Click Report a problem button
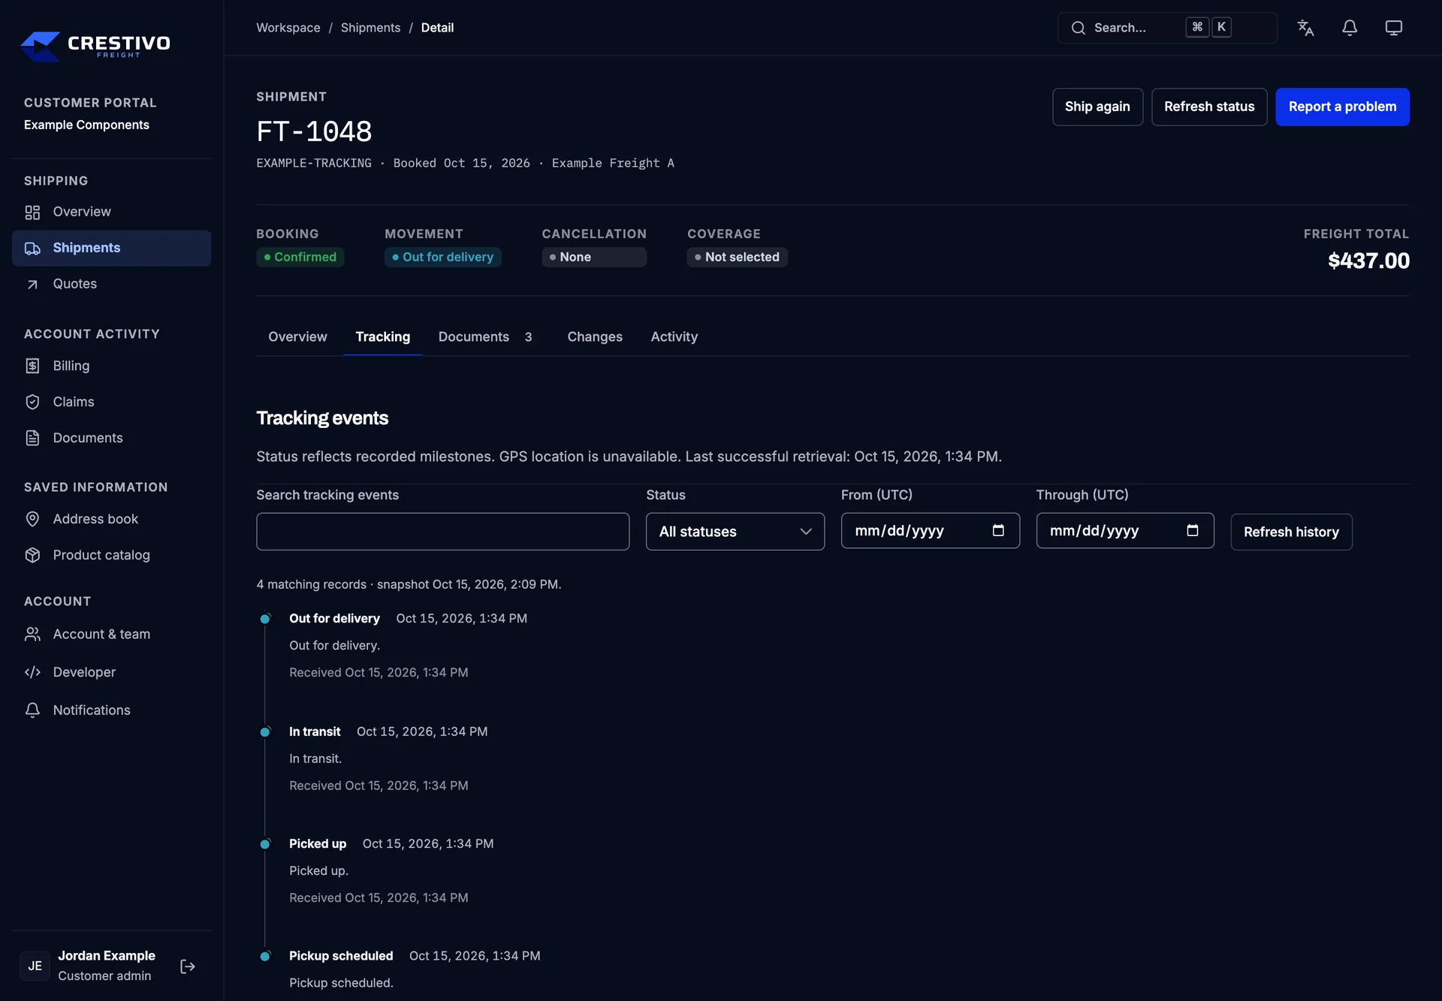This screenshot has width=1442, height=1001. pos(1342,107)
